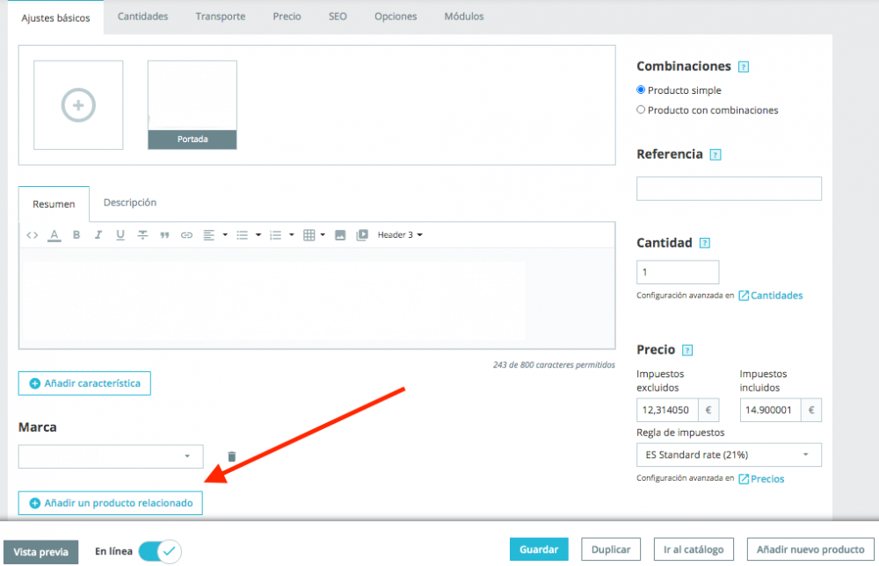Follow the Cantidades advanced settings link
The width and height of the screenshot is (879, 566).
(x=771, y=296)
